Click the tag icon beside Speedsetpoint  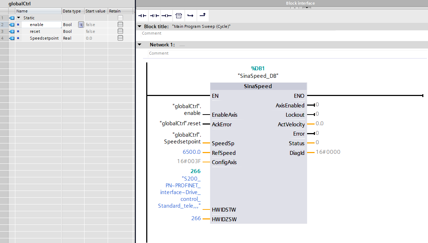pos(11,38)
